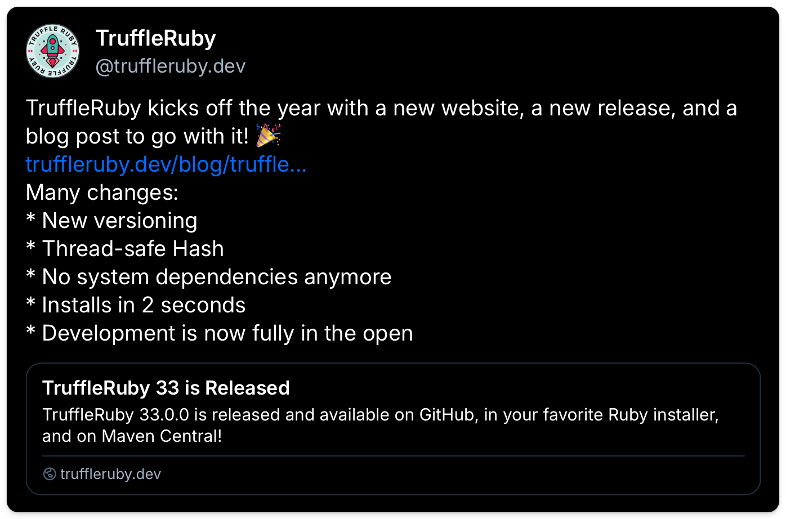Click 'and on Maven Central!' card text

click(132, 436)
